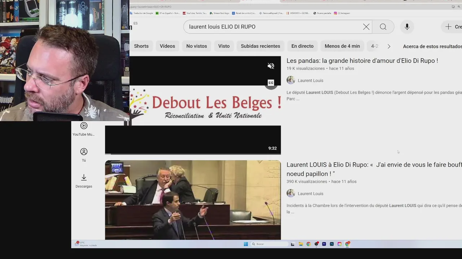Open 'Laurent LOUIS à Elio Di Rupo' video title
The height and width of the screenshot is (259, 462).
pyautogui.click(x=374, y=169)
